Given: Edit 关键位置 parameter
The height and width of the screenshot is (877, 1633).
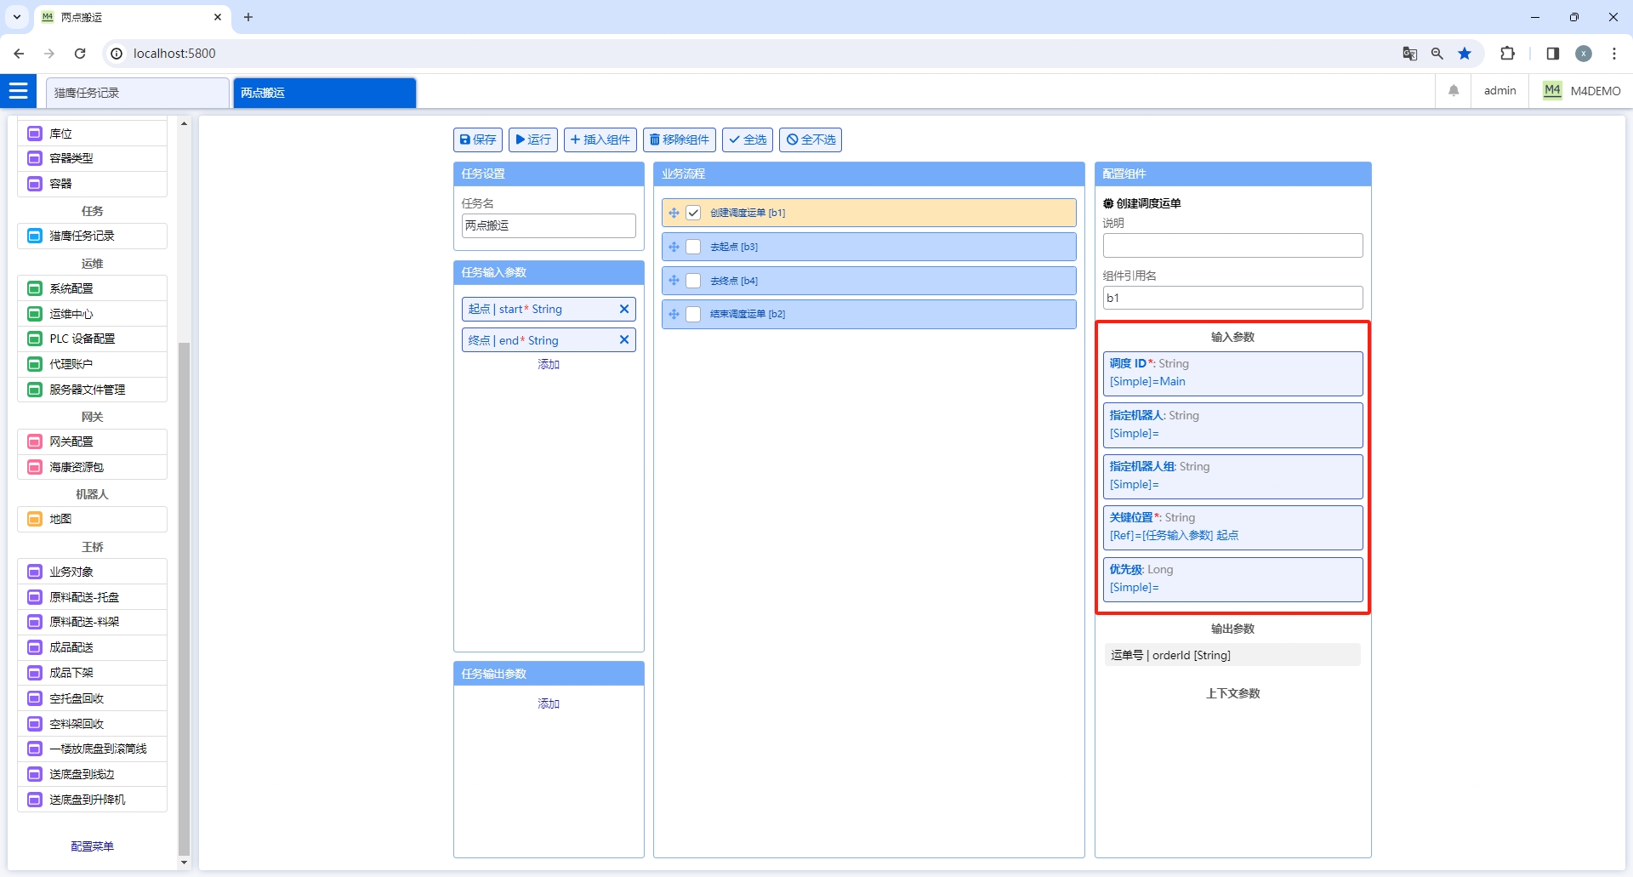Looking at the screenshot, I should (1232, 527).
